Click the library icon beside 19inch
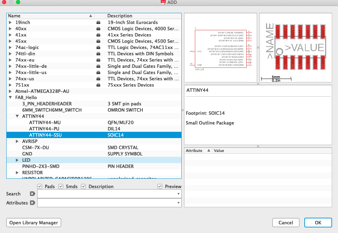The image size is (338, 233). (x=98, y=23)
